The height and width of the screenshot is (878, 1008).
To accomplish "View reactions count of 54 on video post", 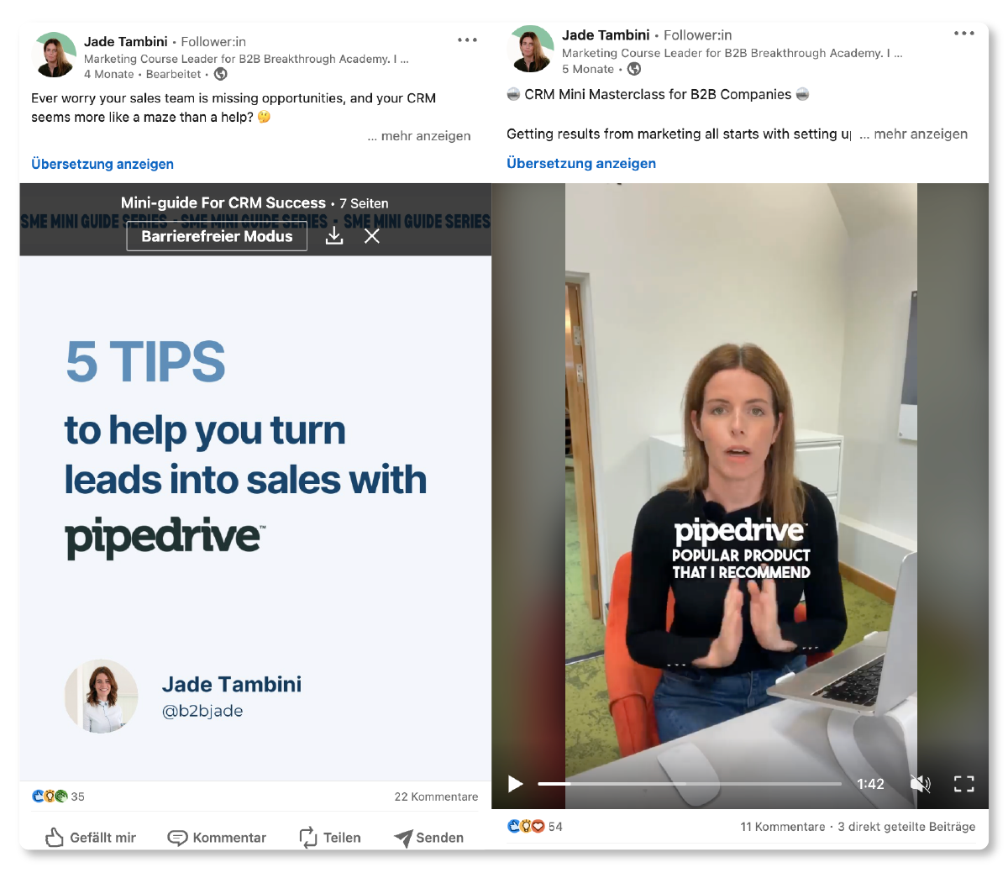I will (535, 827).
